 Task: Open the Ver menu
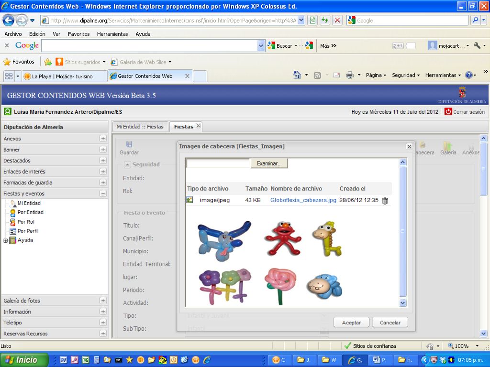tap(56, 34)
